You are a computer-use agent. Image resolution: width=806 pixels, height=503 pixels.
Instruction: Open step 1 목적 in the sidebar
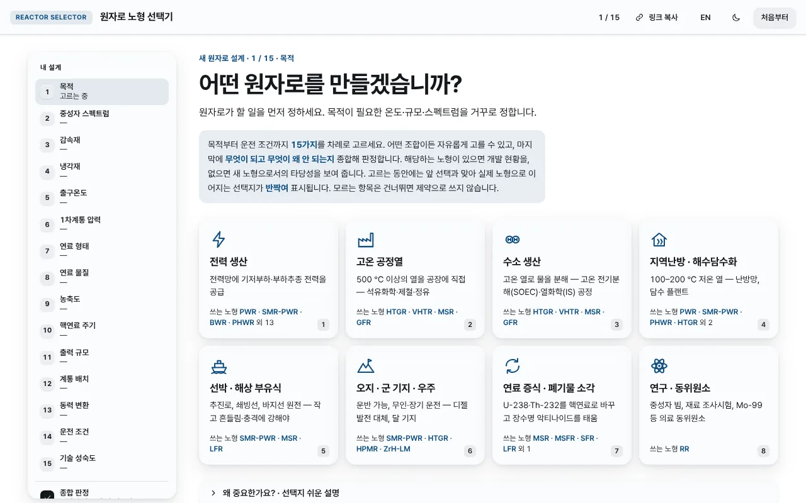tap(102, 92)
